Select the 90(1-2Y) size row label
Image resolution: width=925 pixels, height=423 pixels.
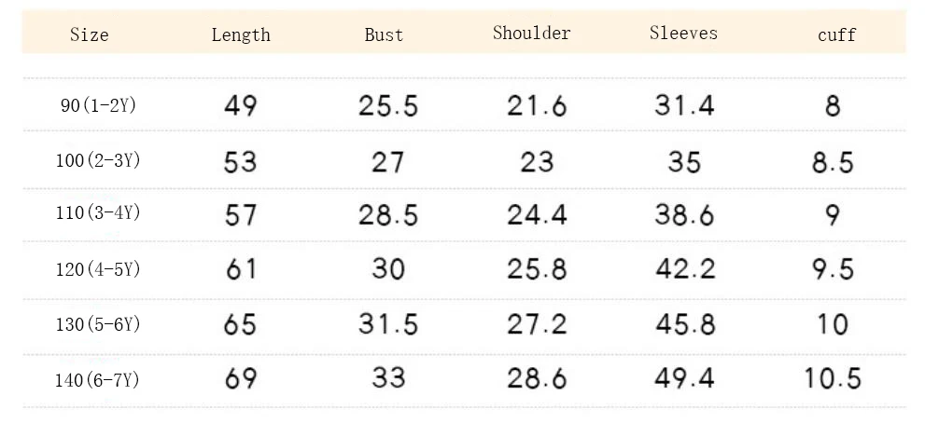(x=98, y=106)
